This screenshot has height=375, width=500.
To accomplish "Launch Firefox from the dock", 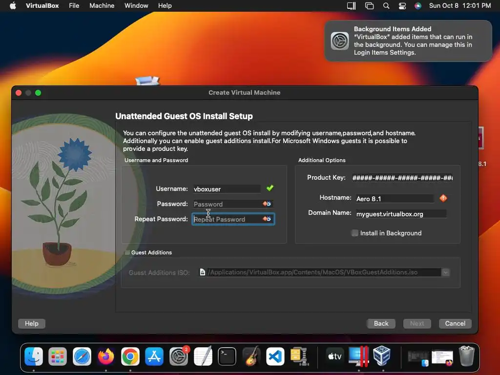I will (x=106, y=356).
